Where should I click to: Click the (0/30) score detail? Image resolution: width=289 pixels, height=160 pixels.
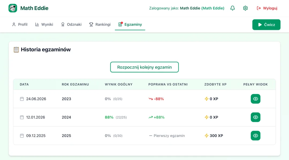[118, 136]
